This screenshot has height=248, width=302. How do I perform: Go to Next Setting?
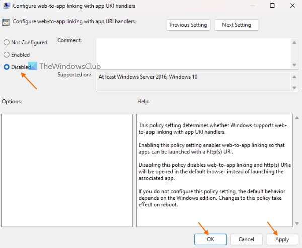(x=237, y=25)
